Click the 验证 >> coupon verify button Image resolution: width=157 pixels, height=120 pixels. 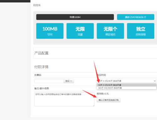point(69,81)
